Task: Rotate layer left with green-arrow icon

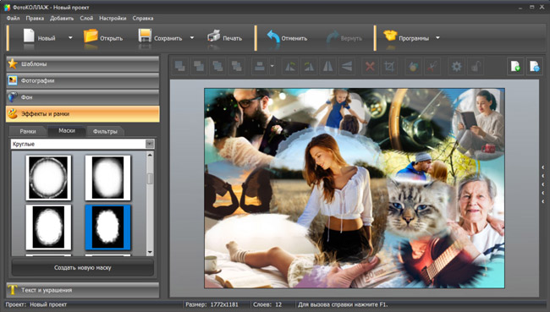Action: (x=290, y=66)
